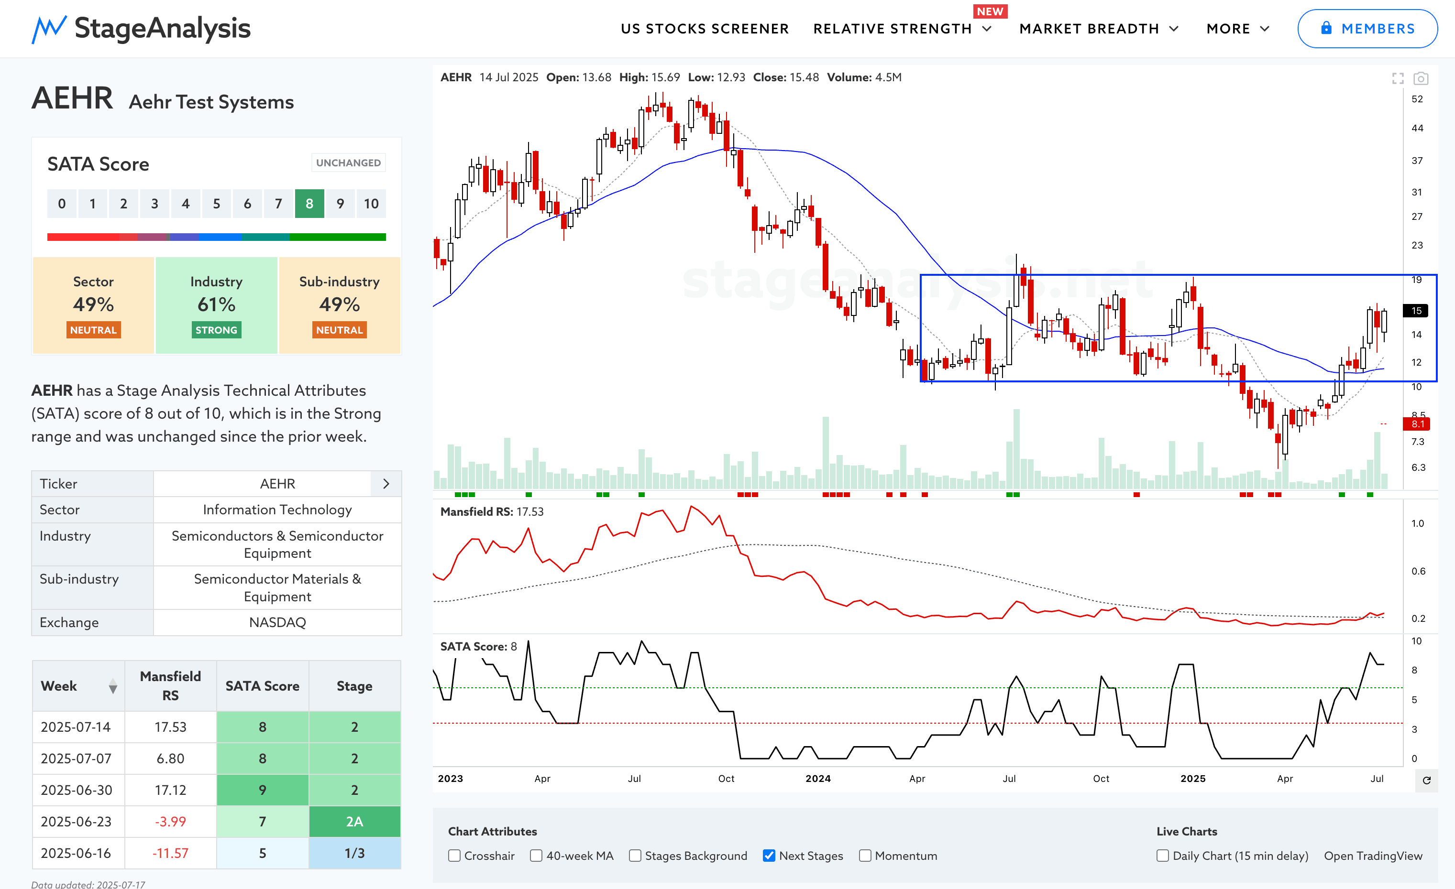Expand the Market Breadth dropdown
Image resolution: width=1455 pixels, height=889 pixels.
[x=1174, y=29]
